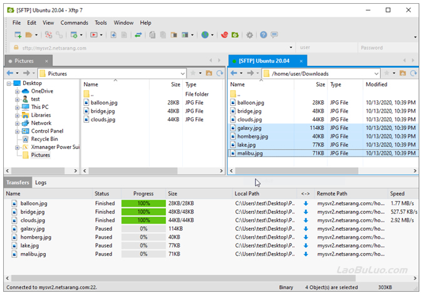This screenshot has height=295, width=422.
Task: Go back in the local Pictures pane
Action: coord(11,73)
